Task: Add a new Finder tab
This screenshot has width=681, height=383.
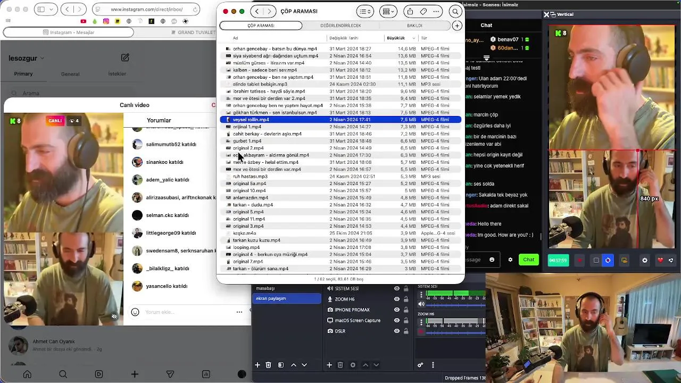Action: point(457,26)
